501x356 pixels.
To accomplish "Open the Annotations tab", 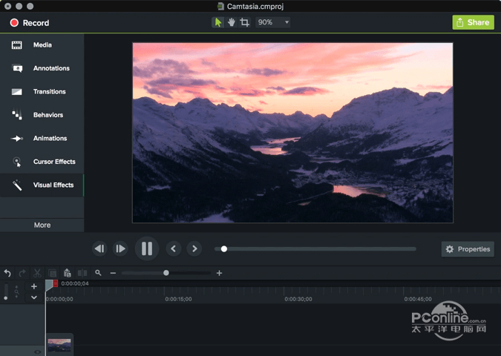I will point(42,68).
